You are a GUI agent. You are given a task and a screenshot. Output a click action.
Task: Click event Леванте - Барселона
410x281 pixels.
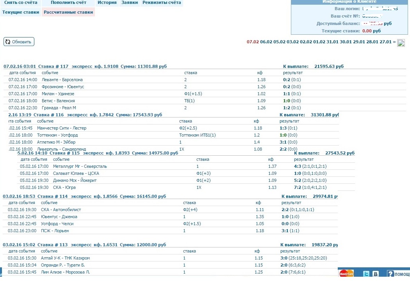[62, 80]
